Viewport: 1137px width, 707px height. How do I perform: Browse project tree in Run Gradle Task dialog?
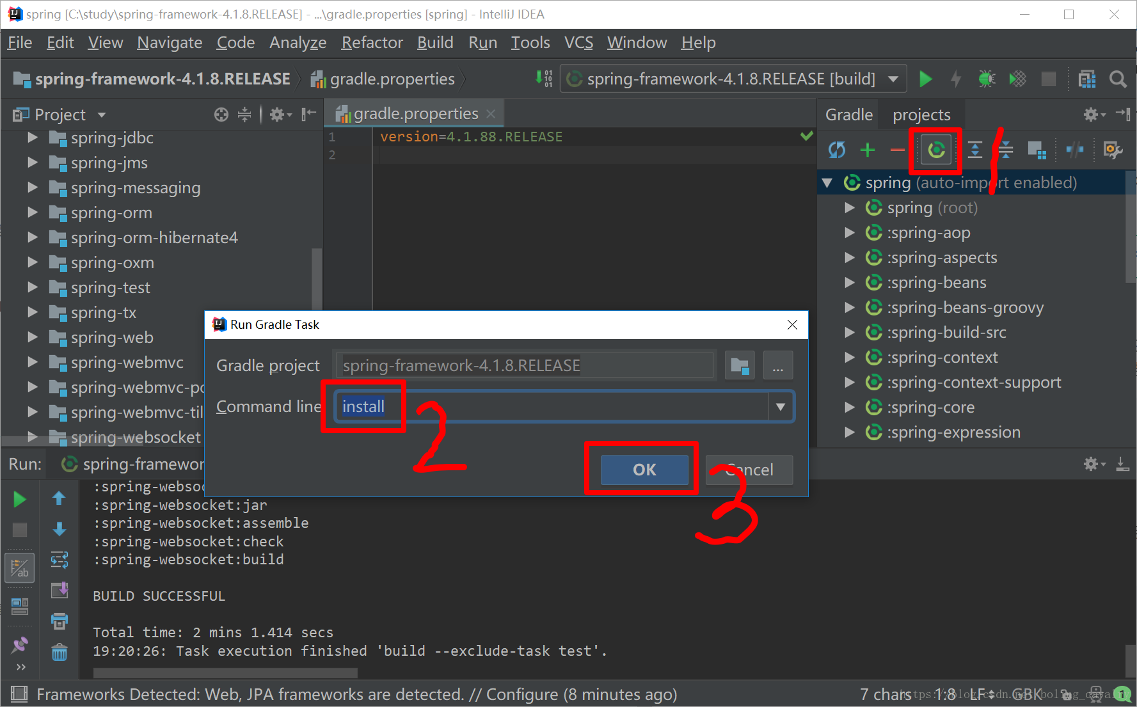point(740,366)
